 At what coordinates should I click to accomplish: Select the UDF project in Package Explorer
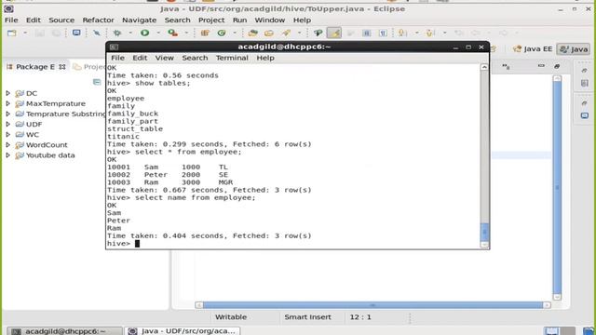tap(34, 124)
